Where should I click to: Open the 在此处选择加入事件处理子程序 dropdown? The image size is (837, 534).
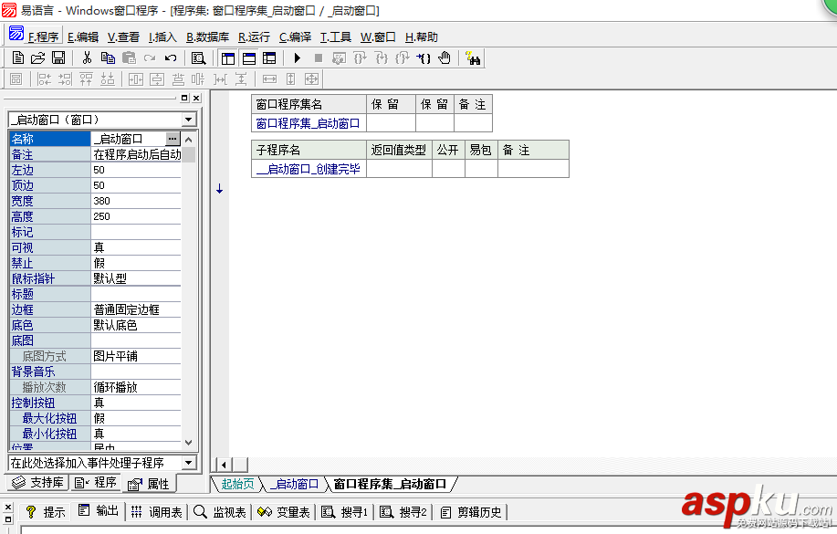point(188,463)
